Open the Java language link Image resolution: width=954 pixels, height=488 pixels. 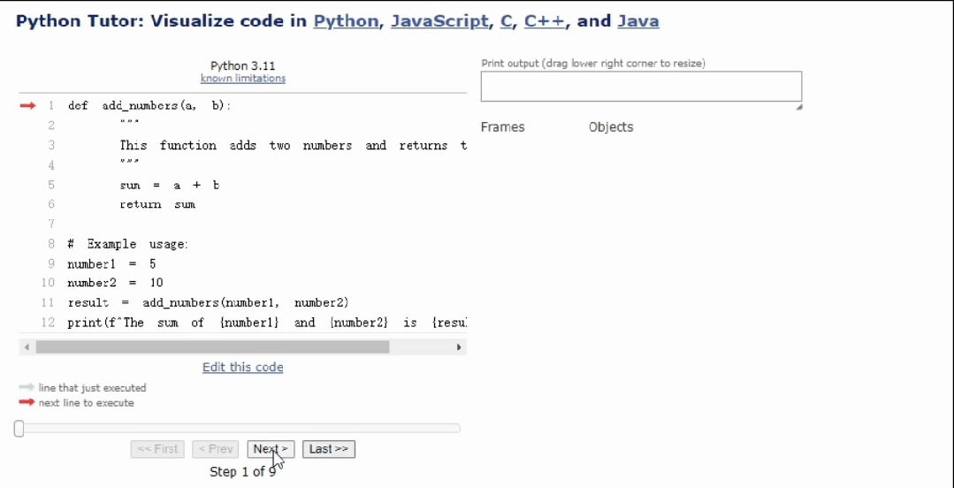(637, 21)
